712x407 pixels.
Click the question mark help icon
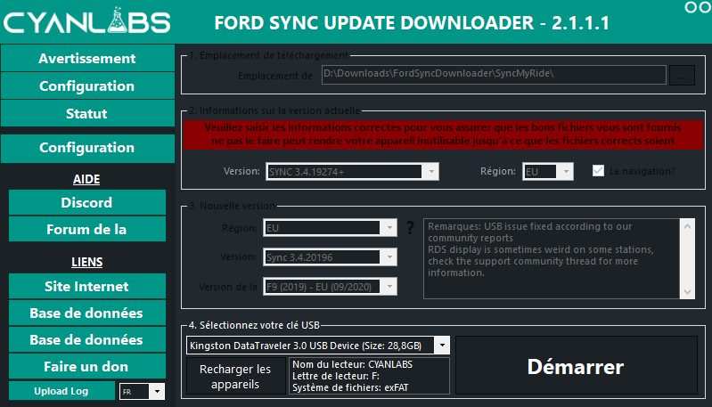click(410, 227)
